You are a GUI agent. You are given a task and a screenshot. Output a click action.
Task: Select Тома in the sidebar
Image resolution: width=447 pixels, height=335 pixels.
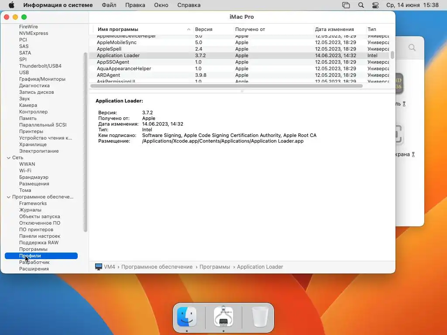pyautogui.click(x=25, y=190)
